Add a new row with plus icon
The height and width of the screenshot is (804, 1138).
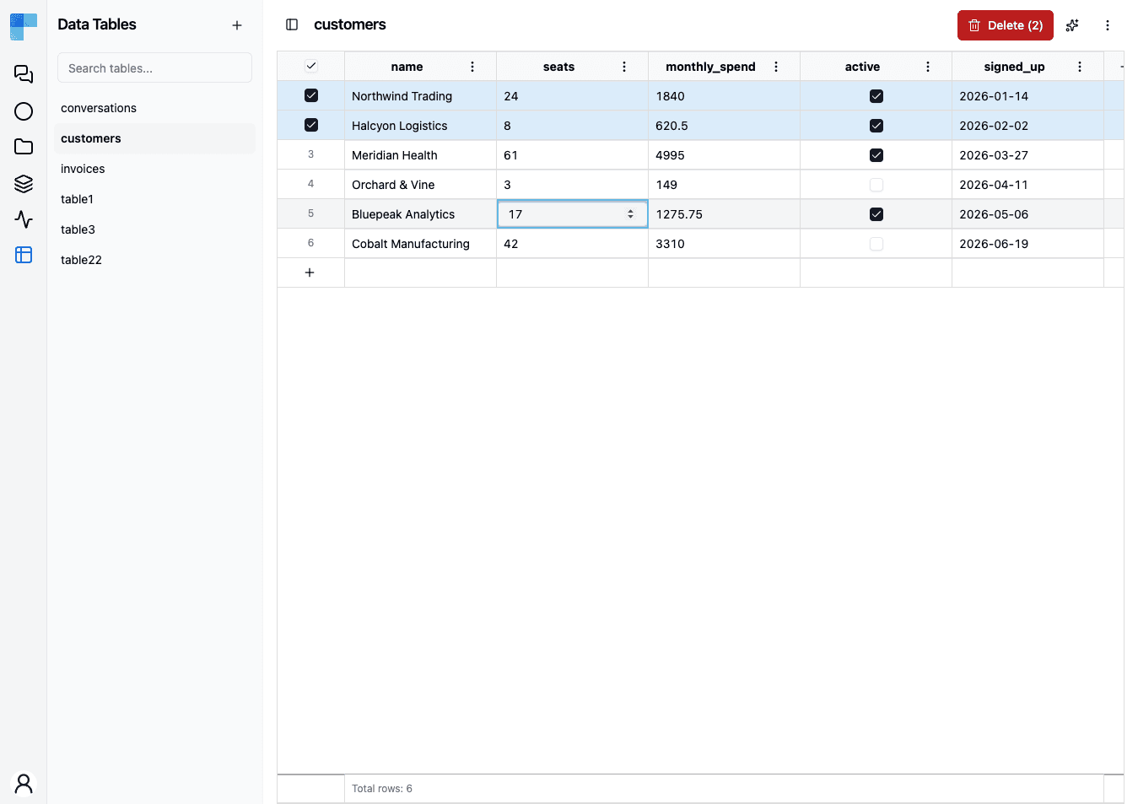(x=310, y=272)
